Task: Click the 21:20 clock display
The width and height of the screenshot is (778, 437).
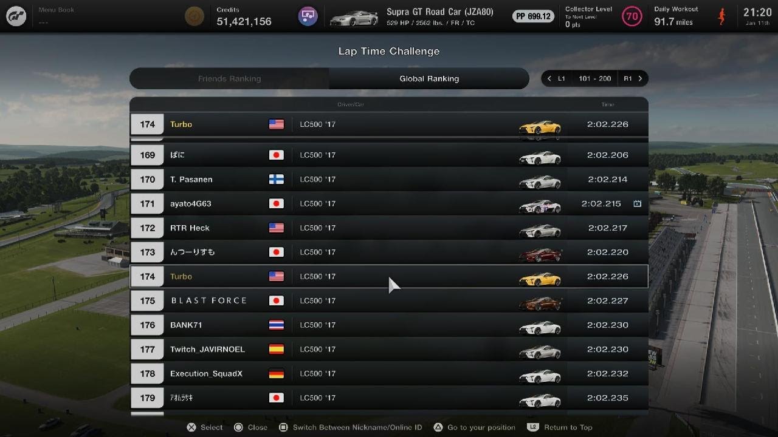Action: coord(757,12)
